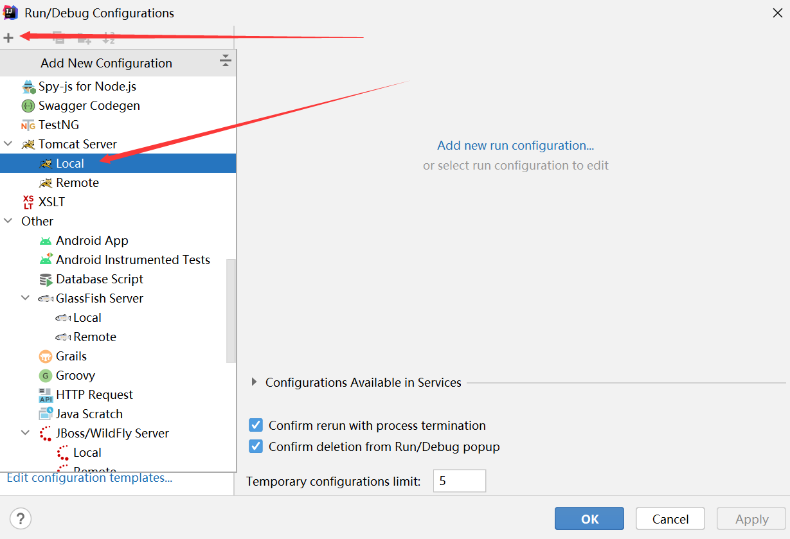Expand Configurations Available in Services

254,382
